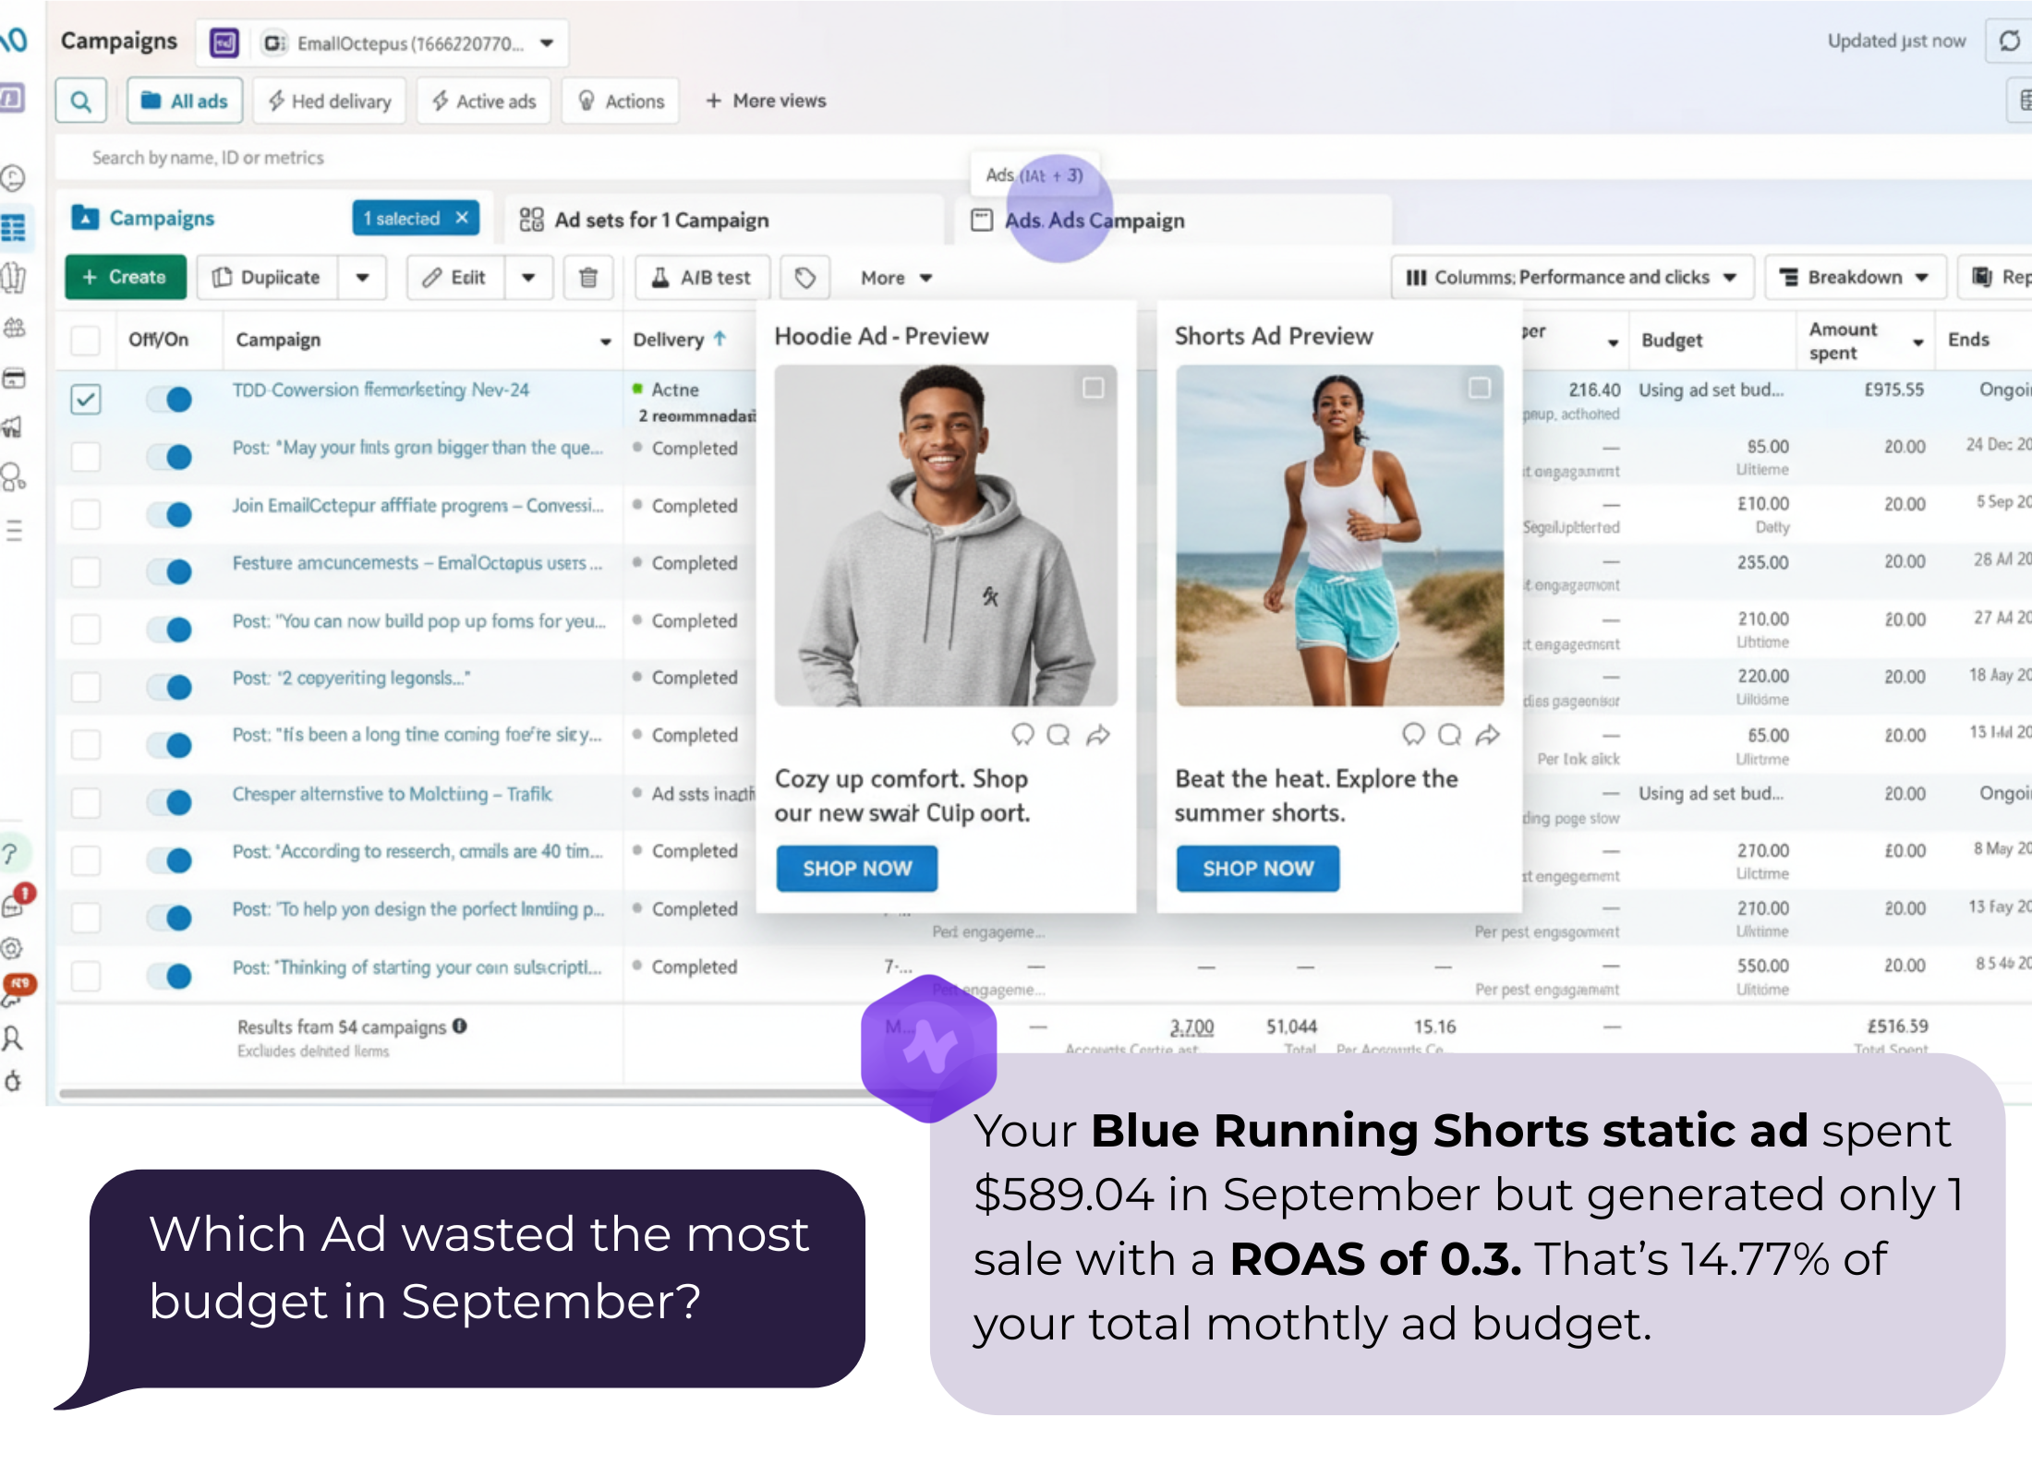This screenshot has width=2032, height=1477.
Task: Expand the Columns: Performance and clicks dropdown
Action: coord(1571,277)
